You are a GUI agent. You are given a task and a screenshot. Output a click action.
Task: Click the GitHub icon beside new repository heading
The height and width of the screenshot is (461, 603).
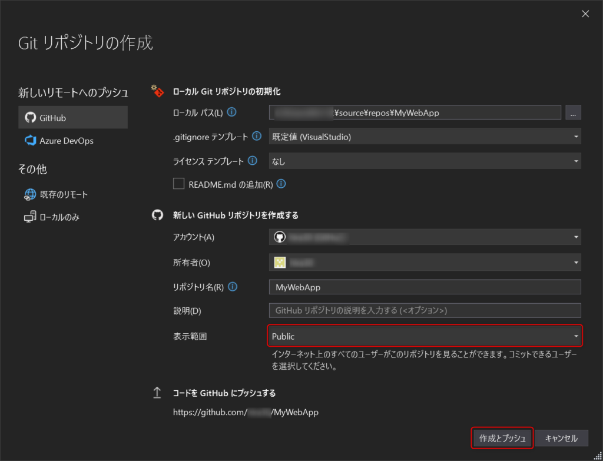pos(157,215)
